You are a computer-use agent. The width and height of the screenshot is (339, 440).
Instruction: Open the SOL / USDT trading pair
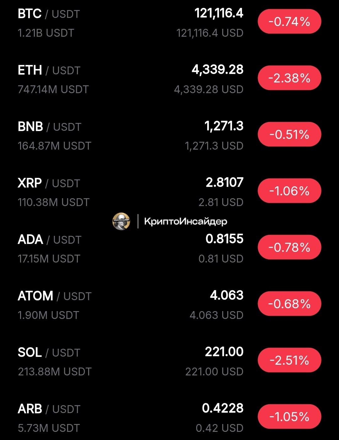click(49, 353)
